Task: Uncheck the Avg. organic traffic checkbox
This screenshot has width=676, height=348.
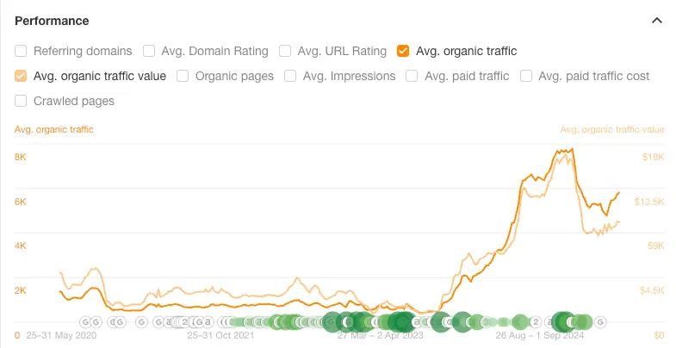Action: (403, 51)
